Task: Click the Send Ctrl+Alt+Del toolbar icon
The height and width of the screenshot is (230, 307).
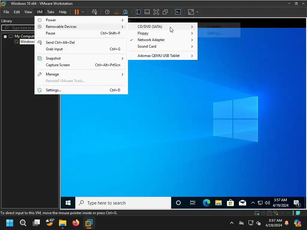Action: tap(94, 12)
